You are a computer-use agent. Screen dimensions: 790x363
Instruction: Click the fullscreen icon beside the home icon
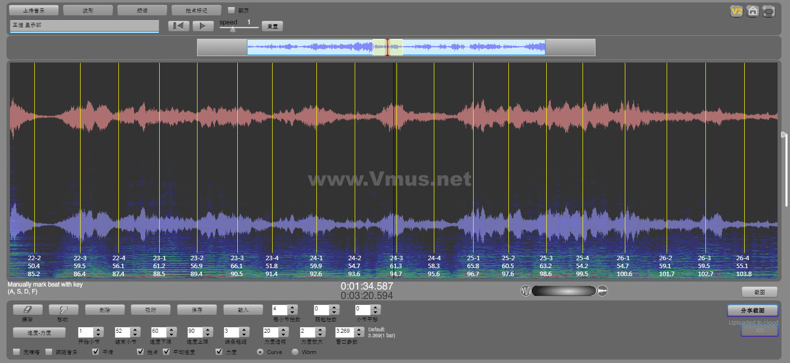click(x=769, y=11)
